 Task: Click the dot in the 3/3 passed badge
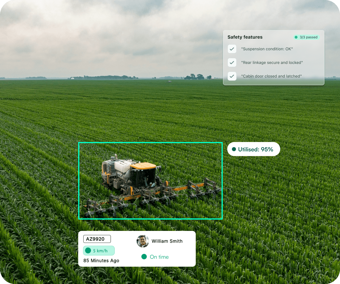[296, 37]
